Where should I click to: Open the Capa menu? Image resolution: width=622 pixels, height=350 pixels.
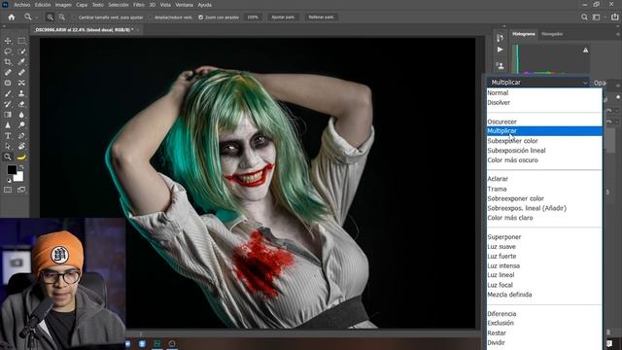82,5
